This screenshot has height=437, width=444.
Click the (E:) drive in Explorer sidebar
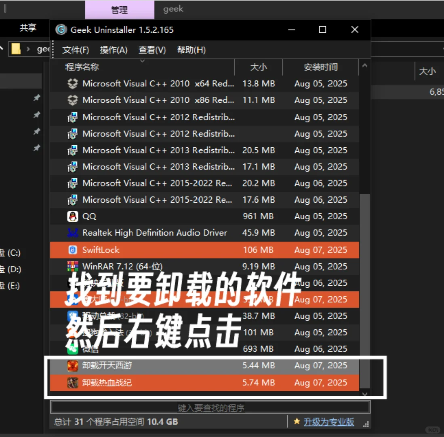click(x=11, y=286)
